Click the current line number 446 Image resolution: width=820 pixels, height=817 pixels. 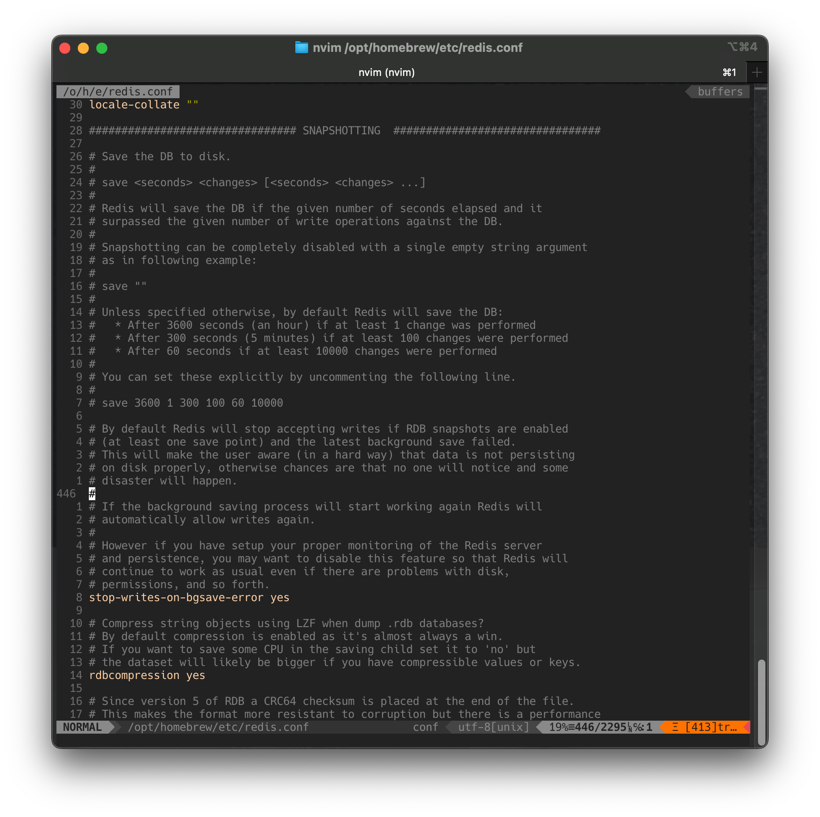(x=66, y=494)
